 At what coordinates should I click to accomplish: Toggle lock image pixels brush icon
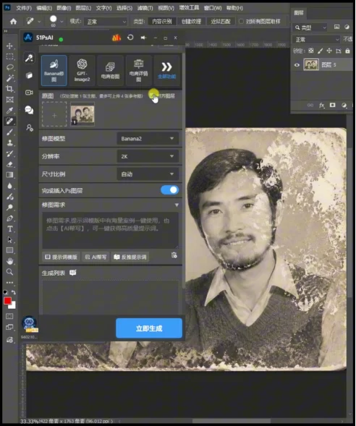pos(320,51)
